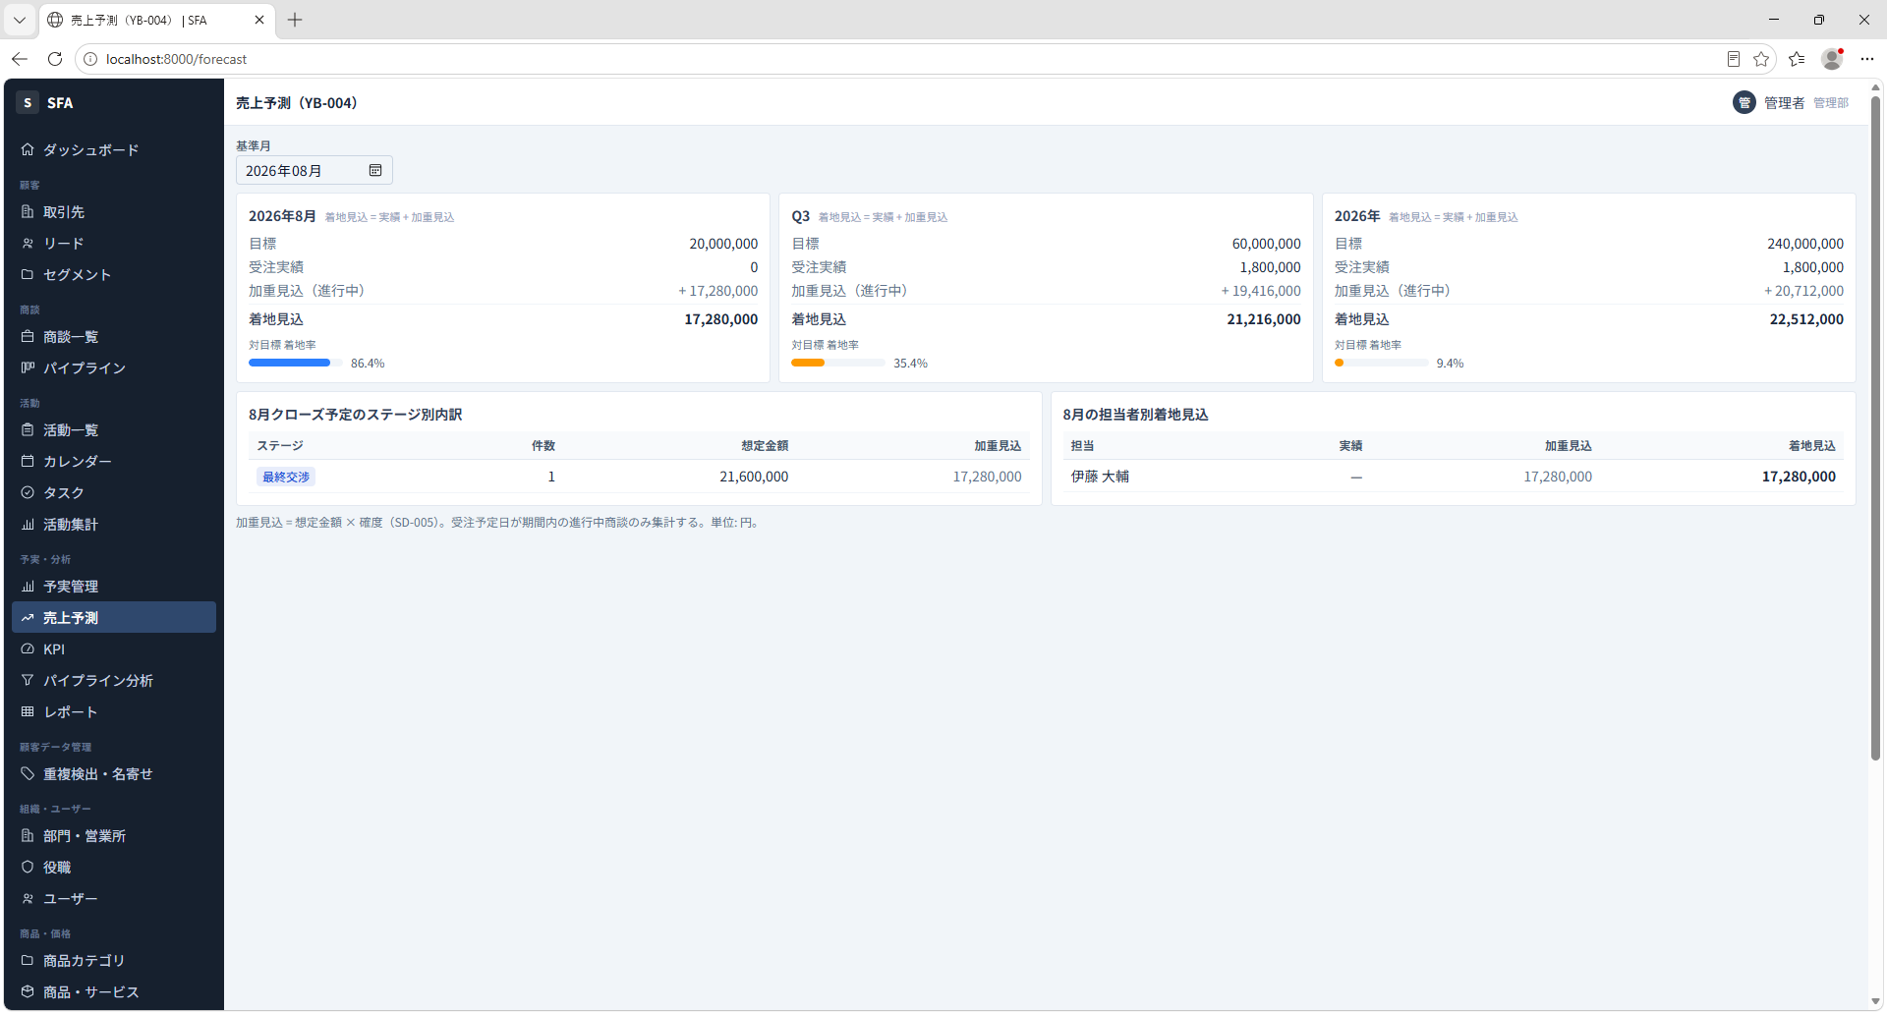Click the 管理者 user name
The height and width of the screenshot is (1014, 1887).
coord(1784,102)
